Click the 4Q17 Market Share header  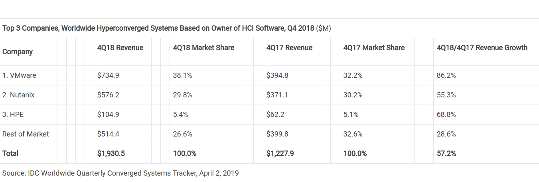(x=374, y=48)
